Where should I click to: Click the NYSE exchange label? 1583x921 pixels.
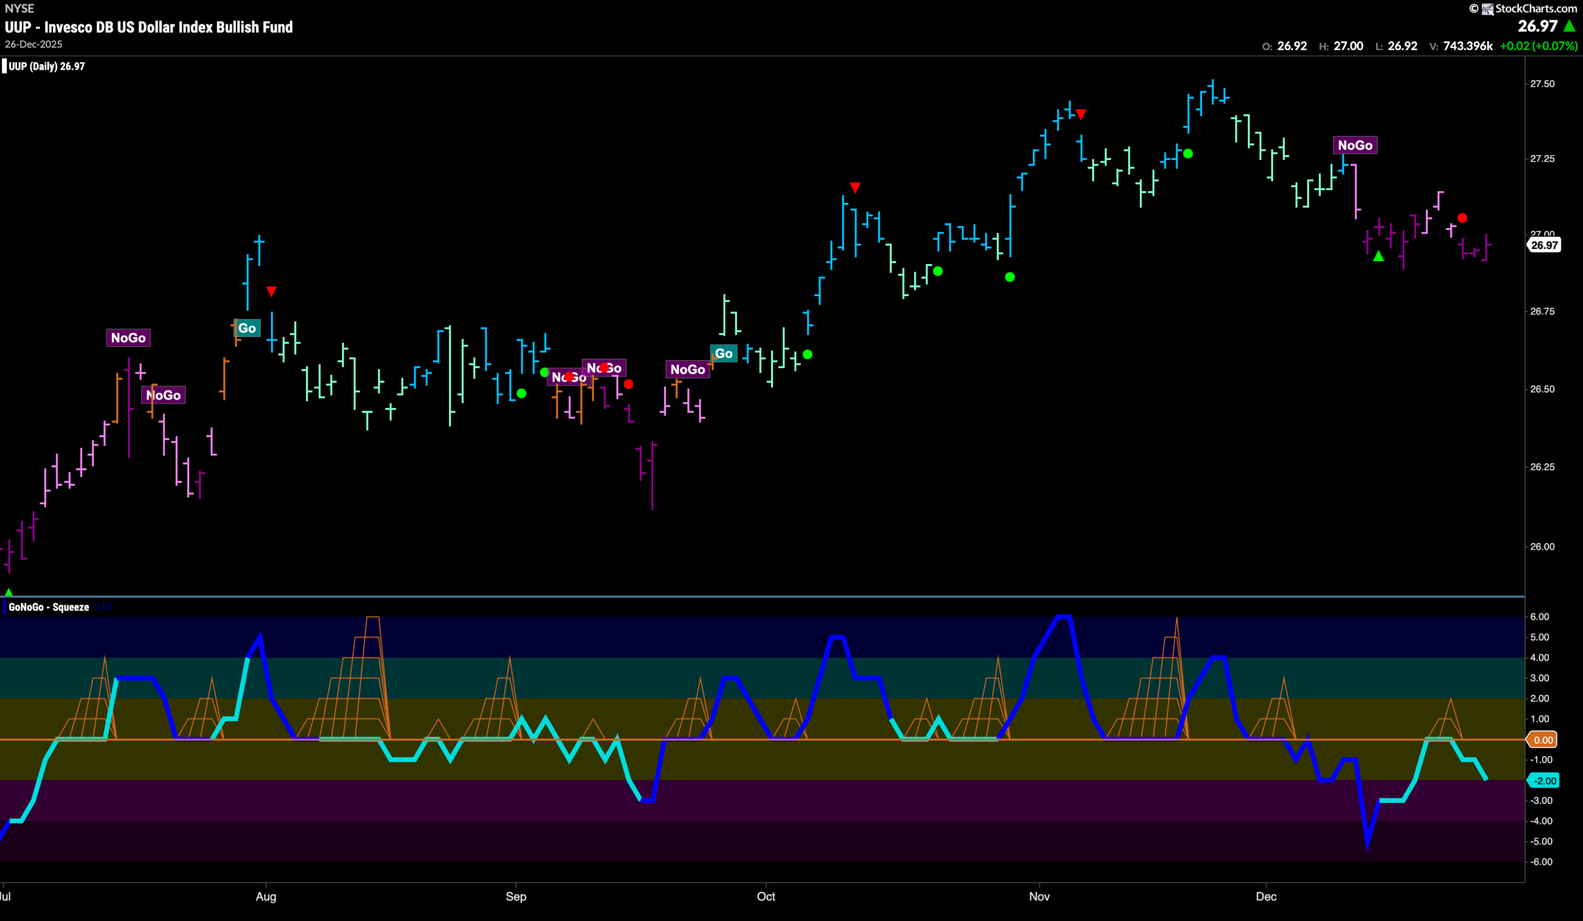click(x=19, y=8)
